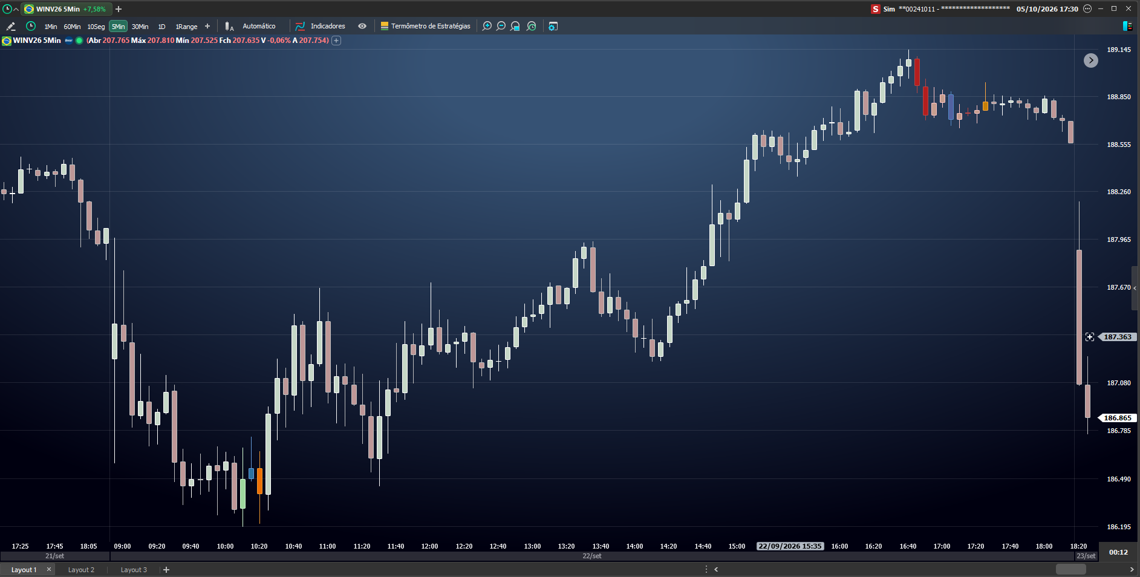Image resolution: width=1140 pixels, height=577 pixels.
Task: Open the WINV26 5Min chart tab
Action: tap(65, 9)
